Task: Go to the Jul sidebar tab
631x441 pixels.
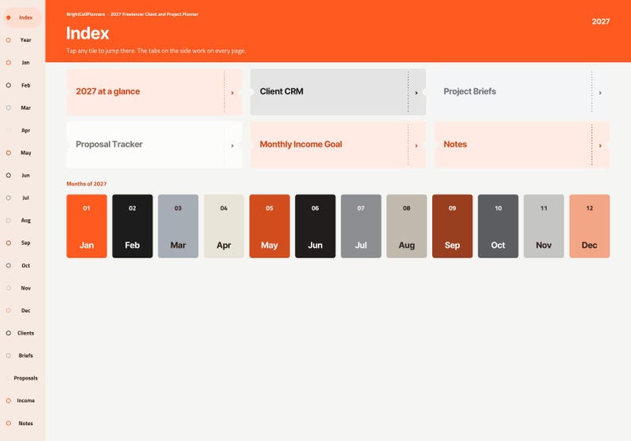Action: point(22,198)
